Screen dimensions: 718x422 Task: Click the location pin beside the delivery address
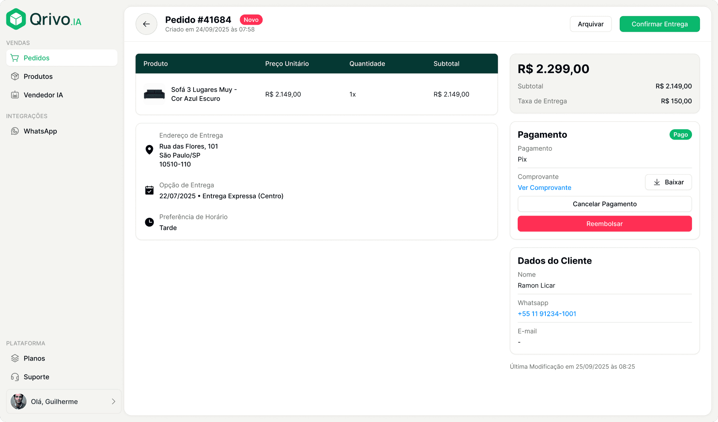(149, 150)
